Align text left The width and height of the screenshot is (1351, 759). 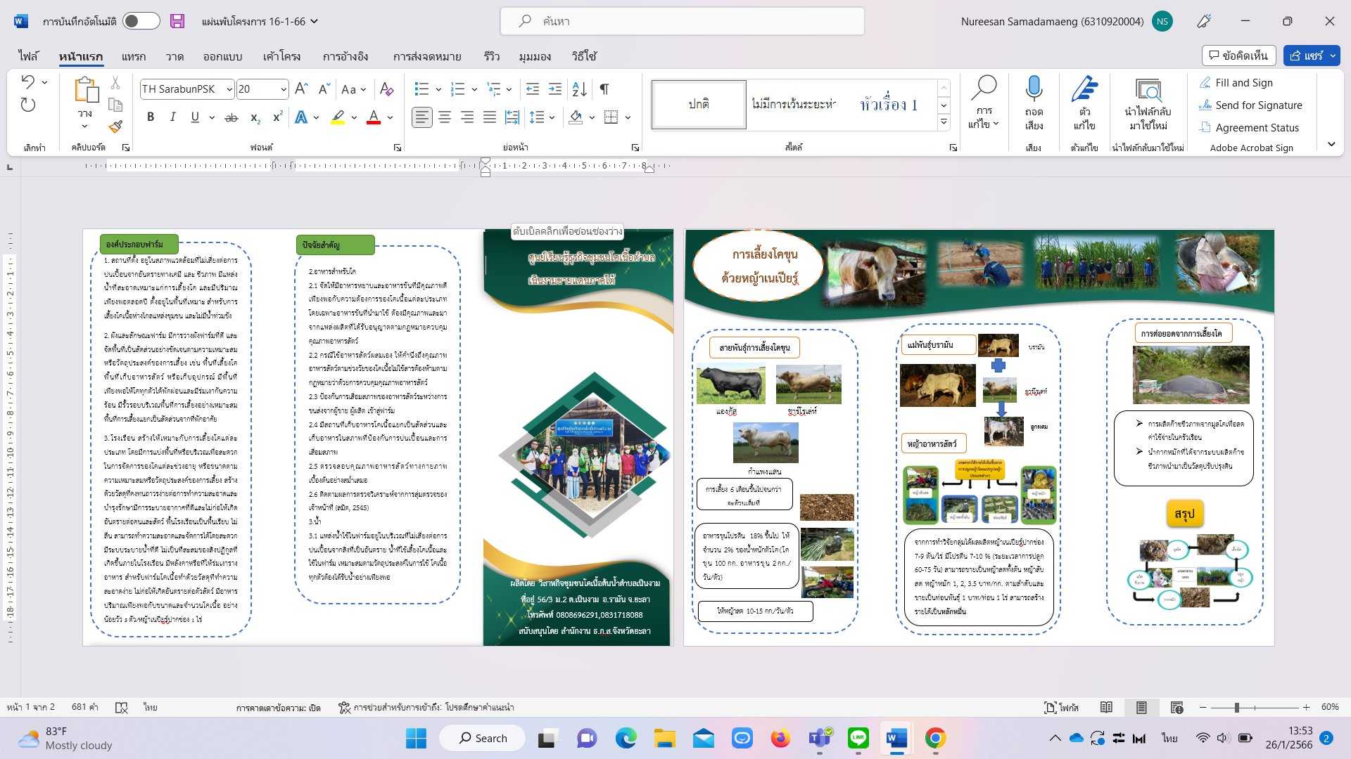point(421,117)
